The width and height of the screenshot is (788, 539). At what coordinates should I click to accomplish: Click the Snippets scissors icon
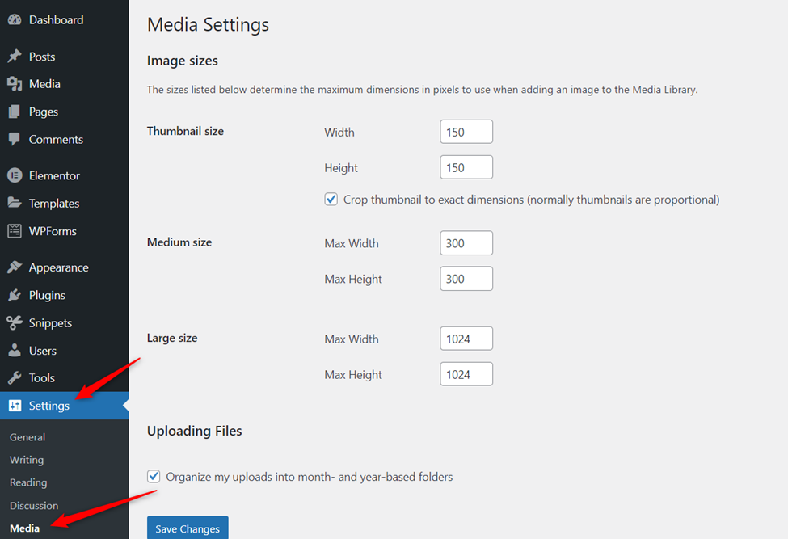pyautogui.click(x=15, y=322)
